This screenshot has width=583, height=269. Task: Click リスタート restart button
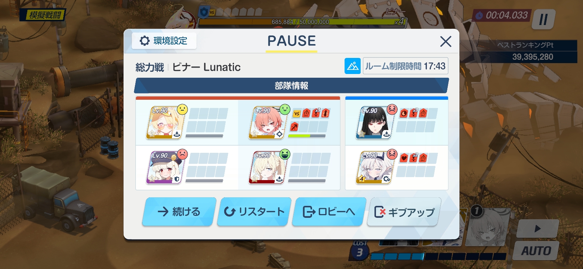click(254, 212)
